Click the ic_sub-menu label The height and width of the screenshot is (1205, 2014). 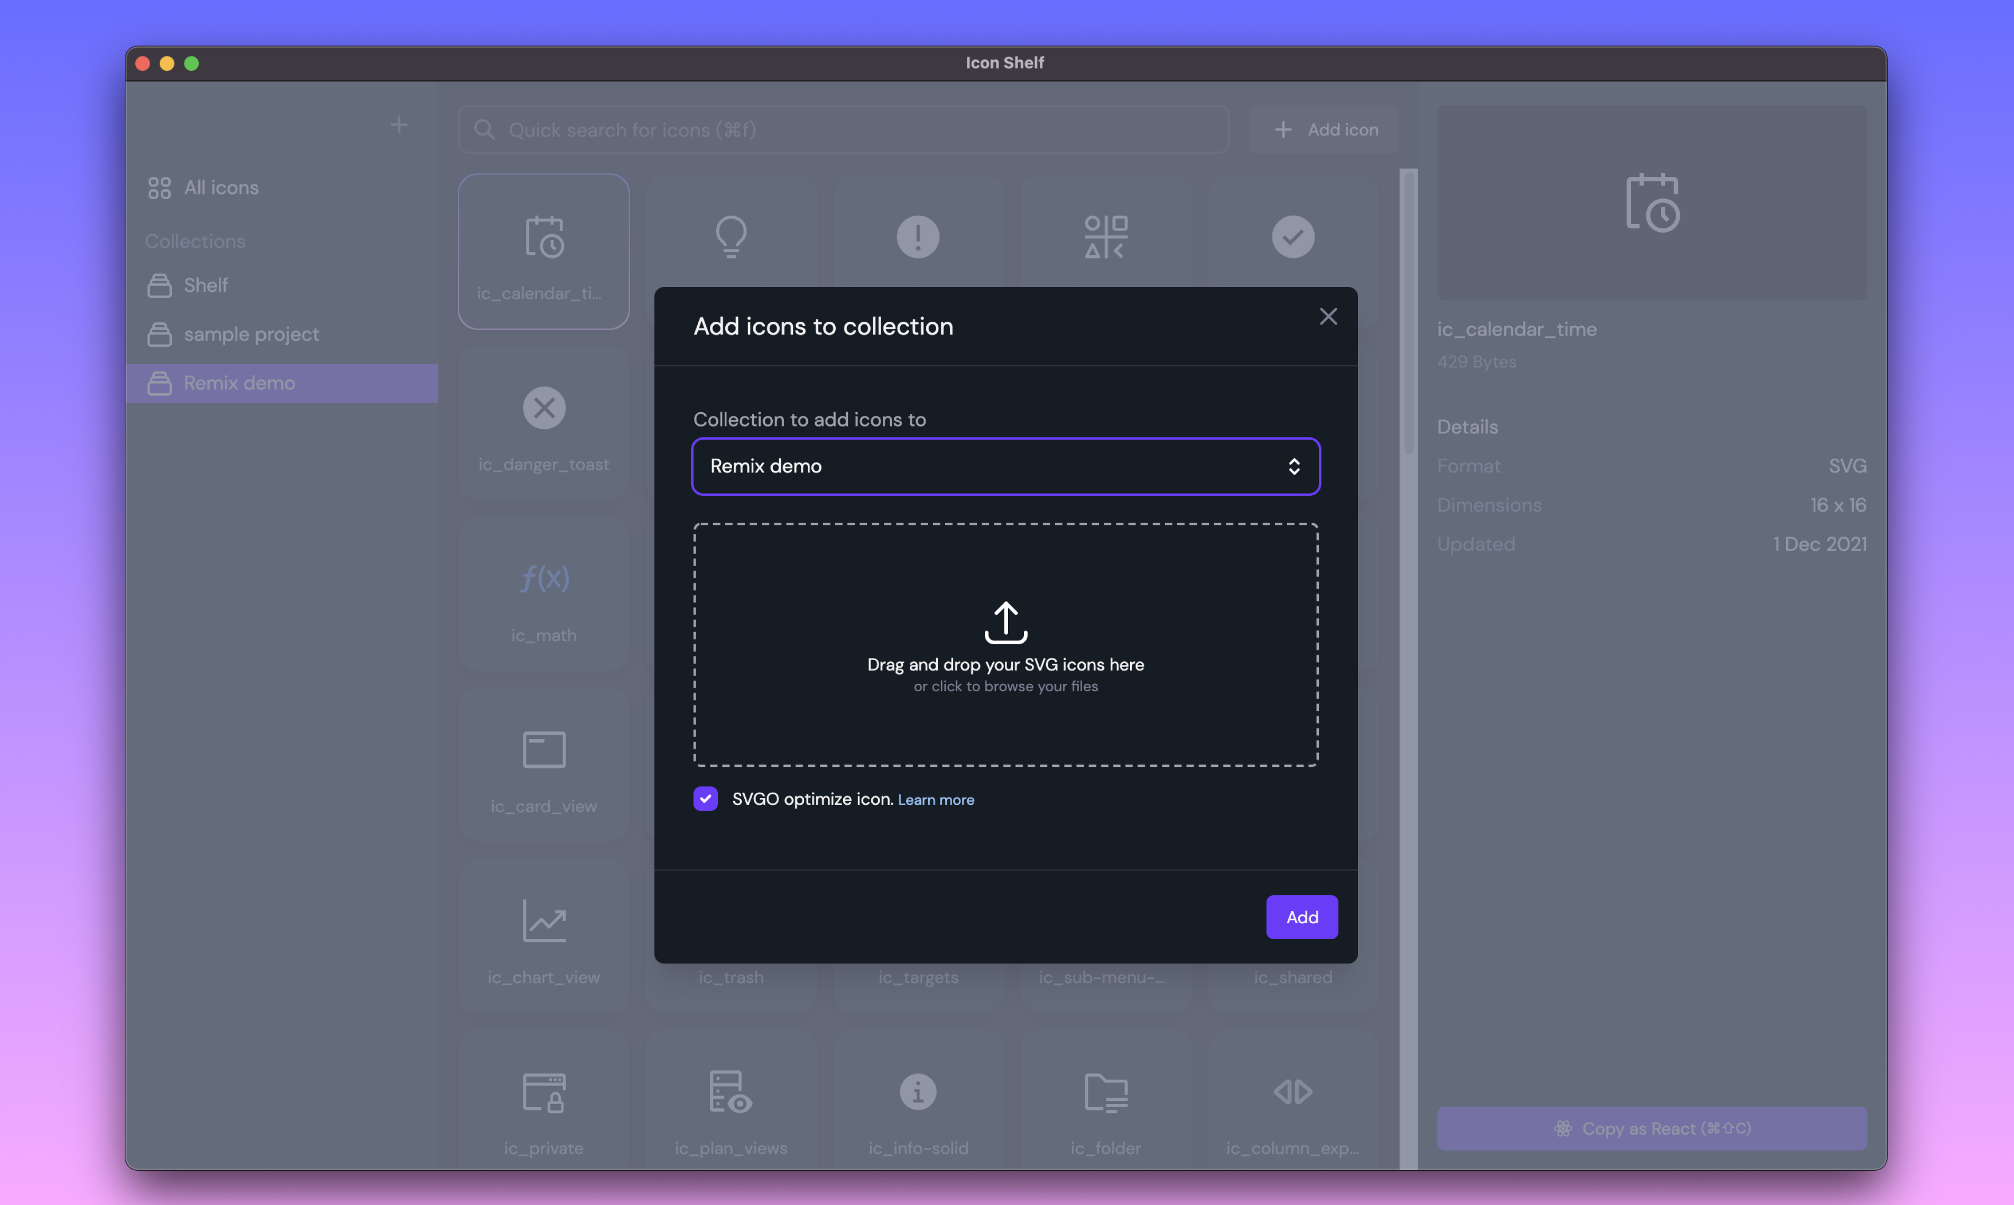click(x=1101, y=978)
